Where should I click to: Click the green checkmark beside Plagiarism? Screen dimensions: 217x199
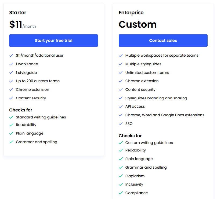tap(121, 176)
